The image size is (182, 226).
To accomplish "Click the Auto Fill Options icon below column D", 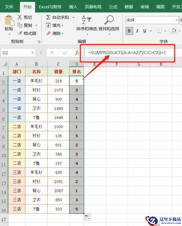I will 87,217.
